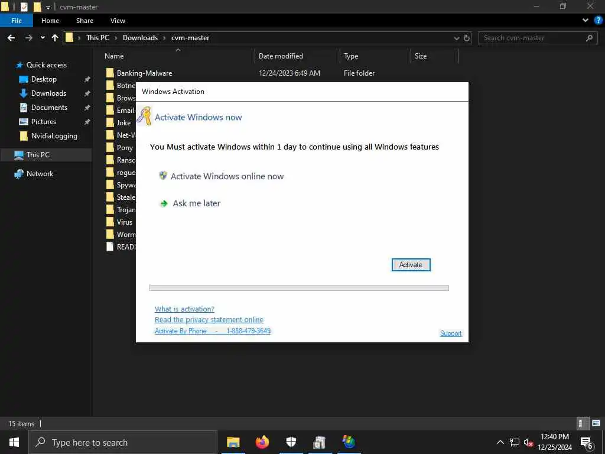The height and width of the screenshot is (454, 605).
Task: Click the Virus folder icon
Action: pos(110,222)
